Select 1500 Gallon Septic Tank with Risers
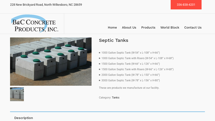This screenshot has width=215, height=121. (x=137, y=69)
